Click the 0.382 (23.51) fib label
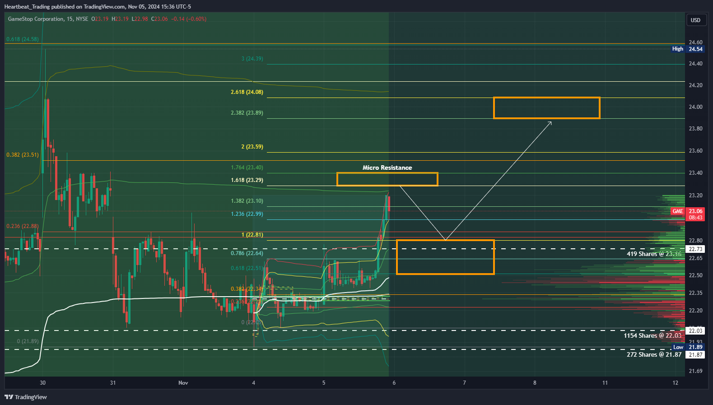The height and width of the screenshot is (405, 713). click(23, 155)
